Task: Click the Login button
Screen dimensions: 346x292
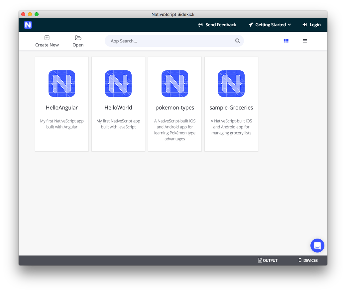Action: click(311, 25)
